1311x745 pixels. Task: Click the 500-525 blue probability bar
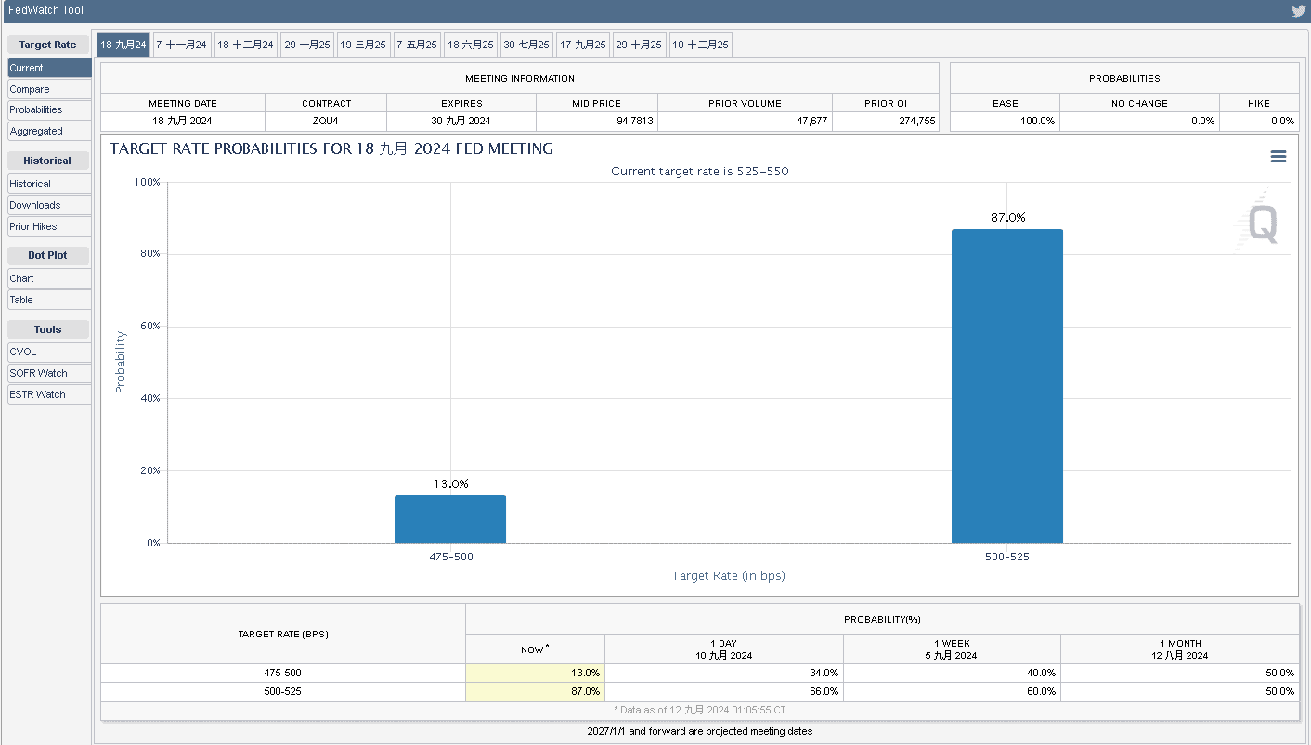tap(1007, 386)
